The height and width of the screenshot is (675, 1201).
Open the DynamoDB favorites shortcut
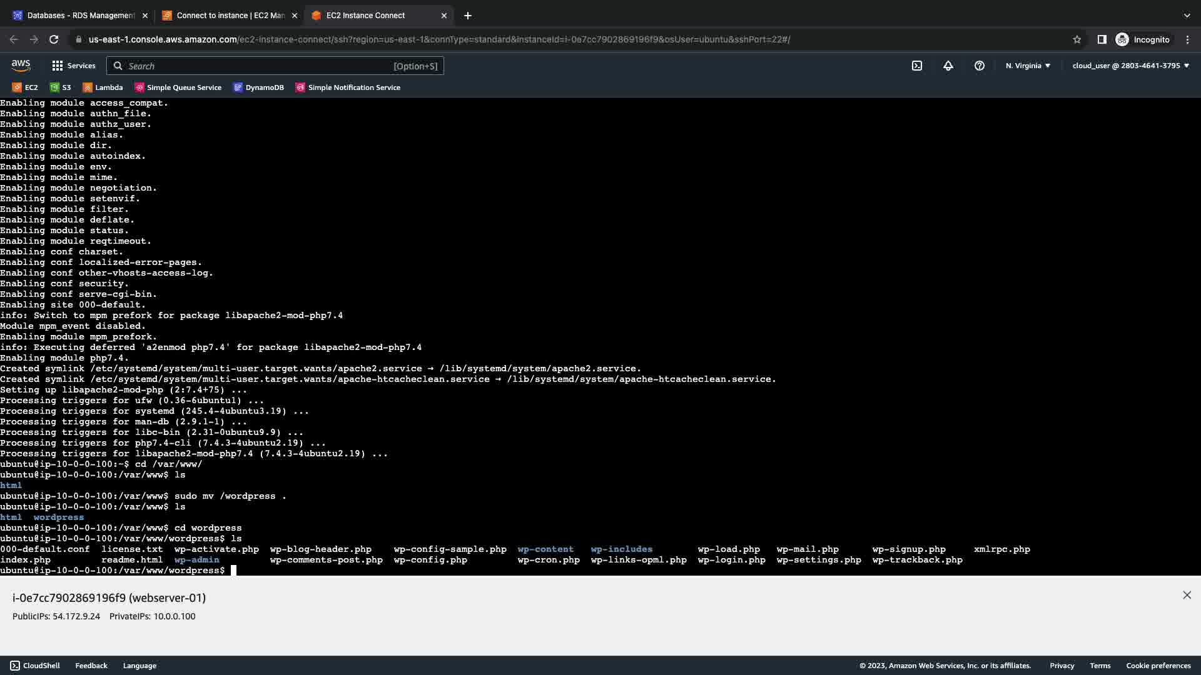[258, 87]
